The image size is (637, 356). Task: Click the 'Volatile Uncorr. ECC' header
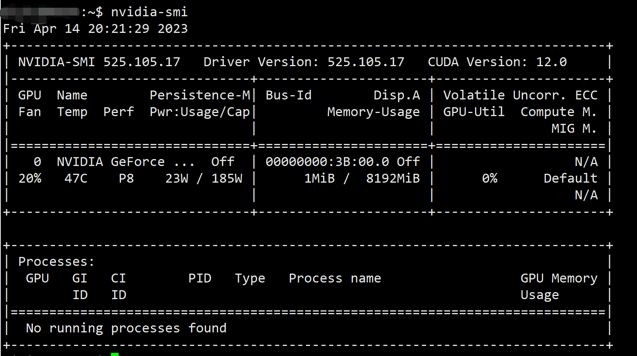pyautogui.click(x=521, y=95)
